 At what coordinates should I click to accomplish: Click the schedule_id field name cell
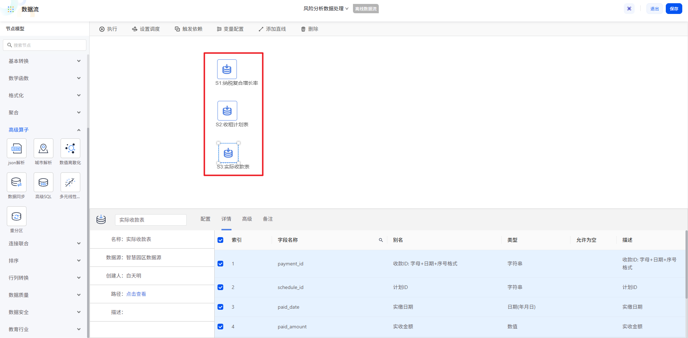point(291,287)
